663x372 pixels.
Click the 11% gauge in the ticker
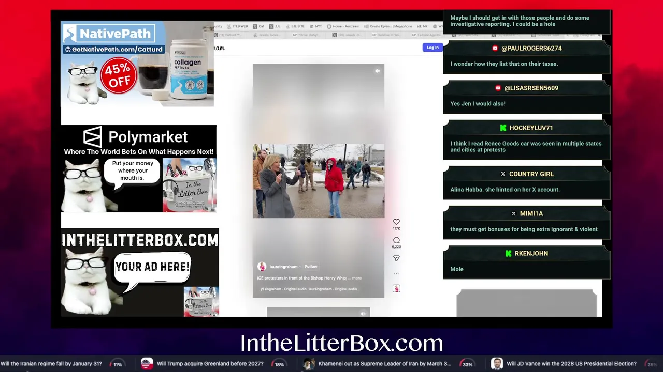coord(118,364)
